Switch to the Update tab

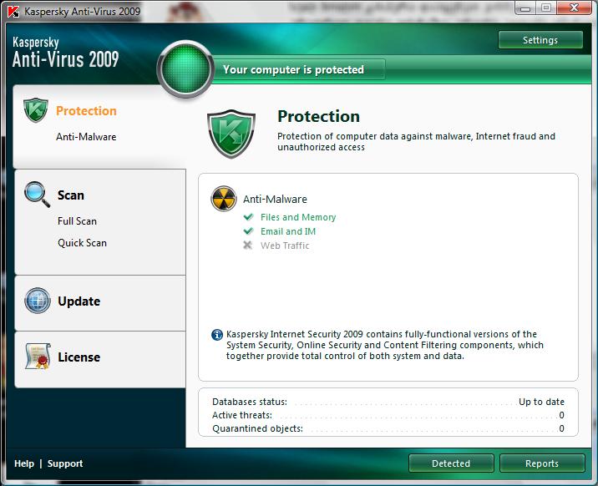pyautogui.click(x=100, y=303)
